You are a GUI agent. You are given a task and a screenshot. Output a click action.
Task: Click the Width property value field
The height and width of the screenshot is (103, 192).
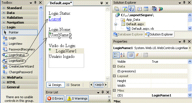click(x=169, y=86)
